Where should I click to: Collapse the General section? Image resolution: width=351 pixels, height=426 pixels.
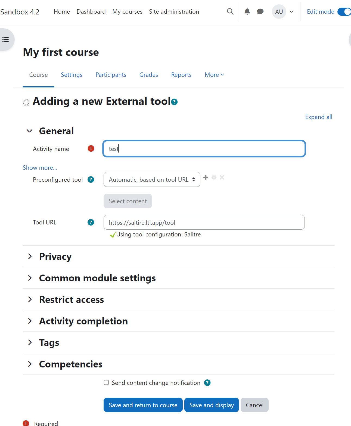click(30, 131)
